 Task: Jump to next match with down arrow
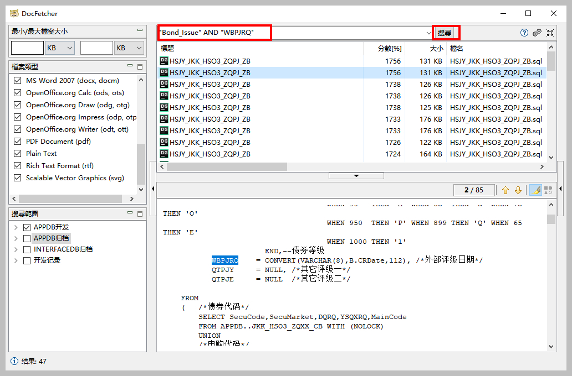[x=518, y=190]
